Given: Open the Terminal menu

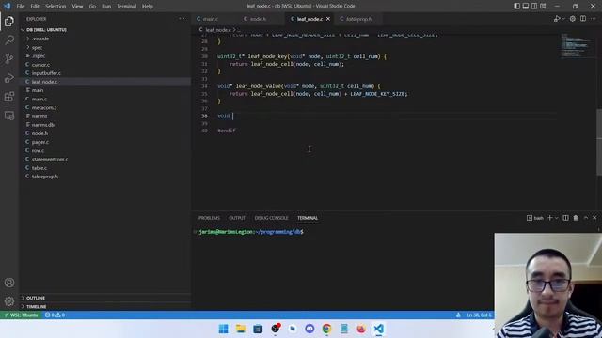Looking at the screenshot, I should [126, 6].
